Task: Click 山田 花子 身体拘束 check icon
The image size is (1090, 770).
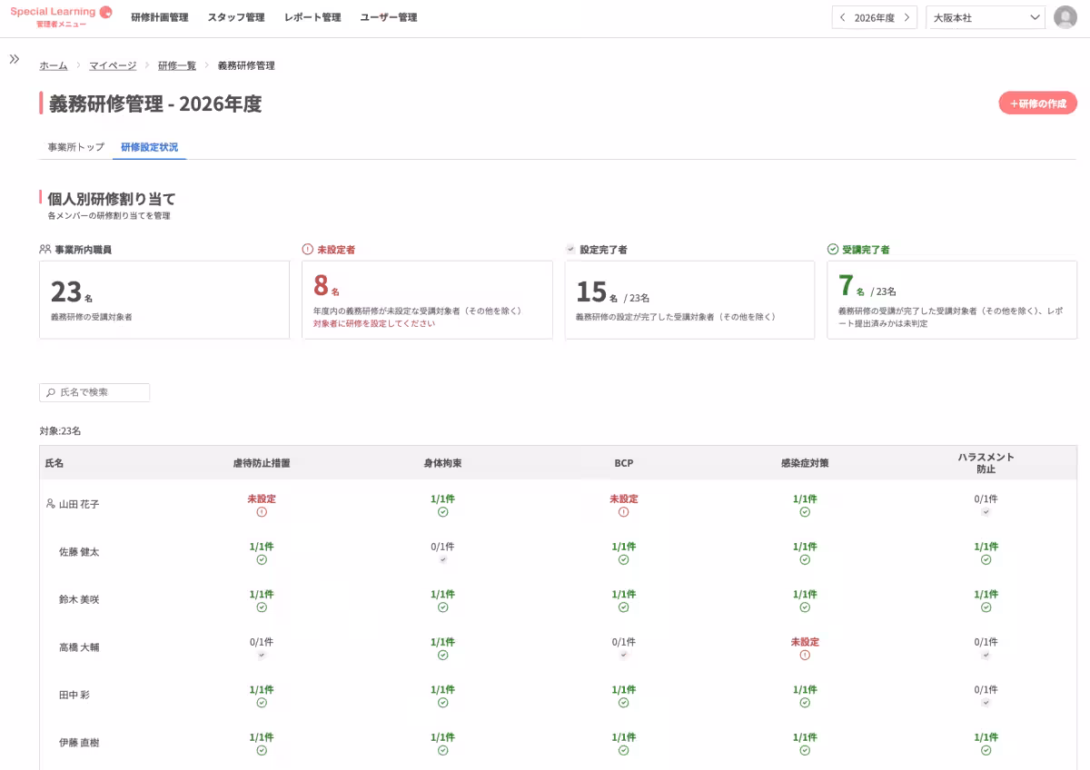Action: point(442,512)
